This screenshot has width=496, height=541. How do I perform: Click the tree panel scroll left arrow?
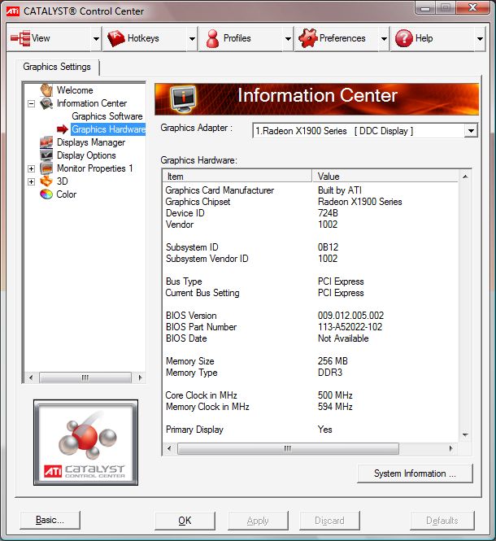click(x=31, y=377)
